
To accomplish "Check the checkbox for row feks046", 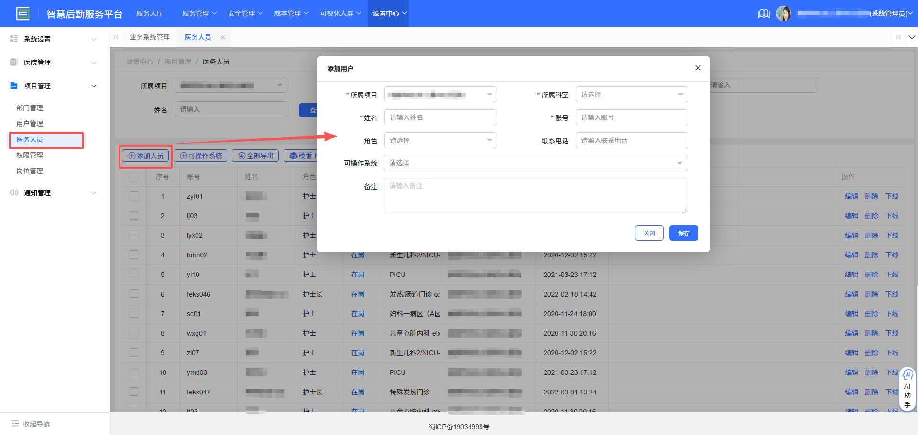I will point(134,294).
